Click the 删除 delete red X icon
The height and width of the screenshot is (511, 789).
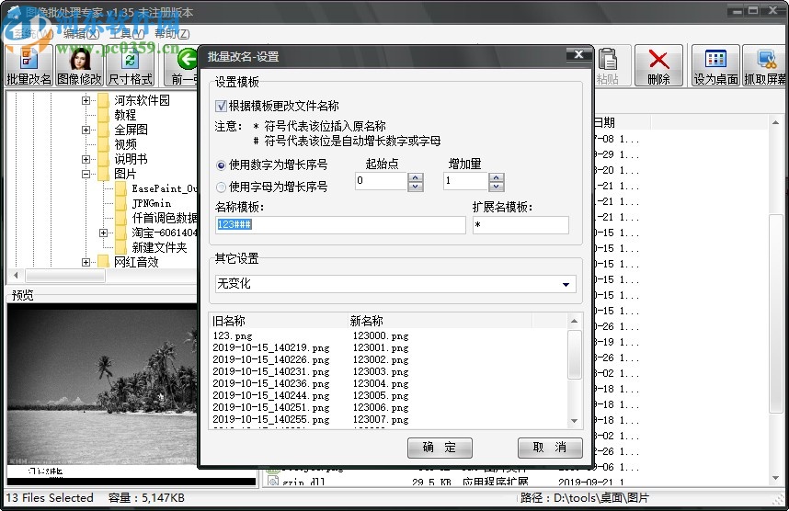tap(658, 65)
